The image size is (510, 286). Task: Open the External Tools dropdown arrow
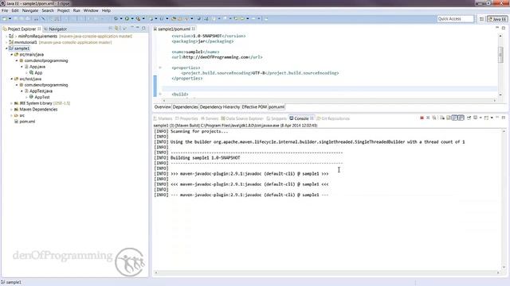coord(143,18)
